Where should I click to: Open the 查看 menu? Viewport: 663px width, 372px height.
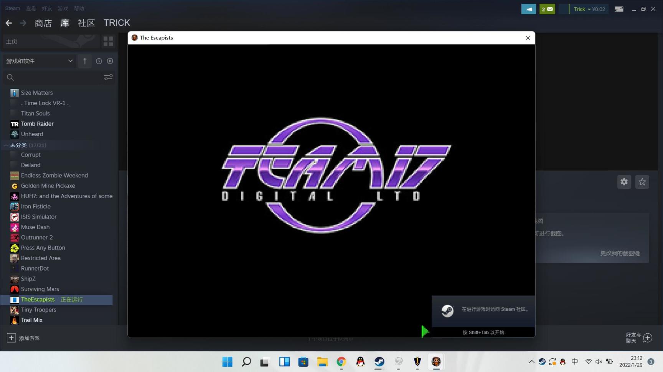pyautogui.click(x=31, y=8)
